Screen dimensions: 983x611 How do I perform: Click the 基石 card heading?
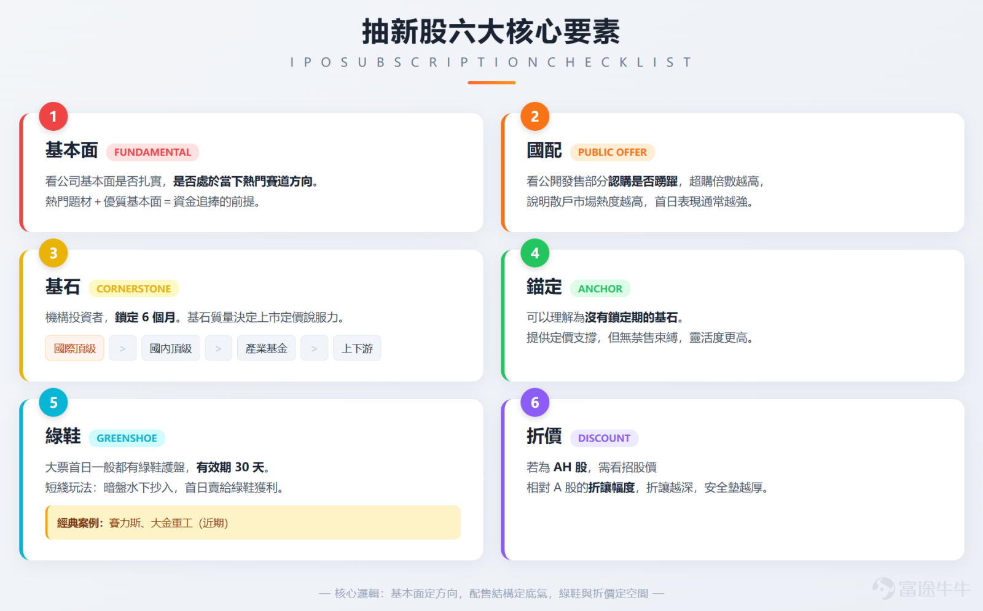tap(63, 287)
